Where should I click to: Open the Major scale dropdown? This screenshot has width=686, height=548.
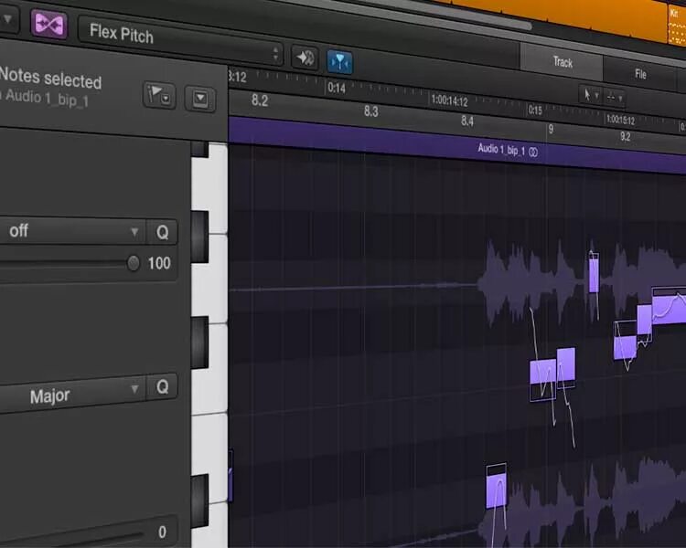pyautogui.click(x=72, y=394)
